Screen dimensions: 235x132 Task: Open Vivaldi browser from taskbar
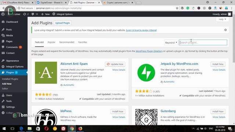point(64,129)
